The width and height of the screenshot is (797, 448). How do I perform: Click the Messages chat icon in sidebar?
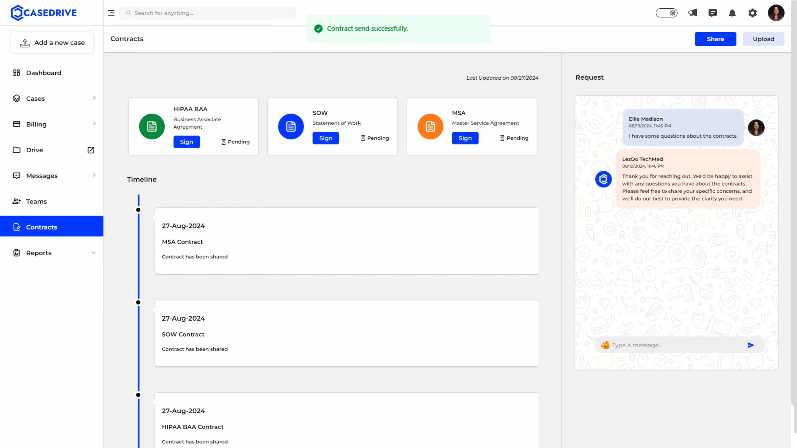(x=16, y=176)
